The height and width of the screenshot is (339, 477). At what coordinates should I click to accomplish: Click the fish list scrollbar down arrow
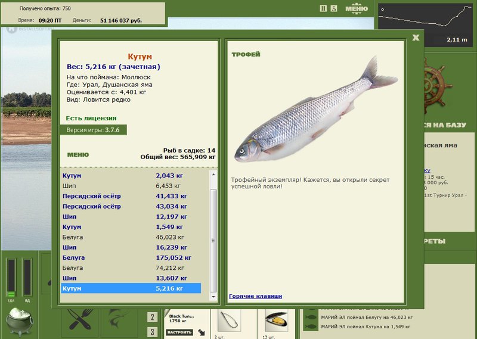[213, 297]
